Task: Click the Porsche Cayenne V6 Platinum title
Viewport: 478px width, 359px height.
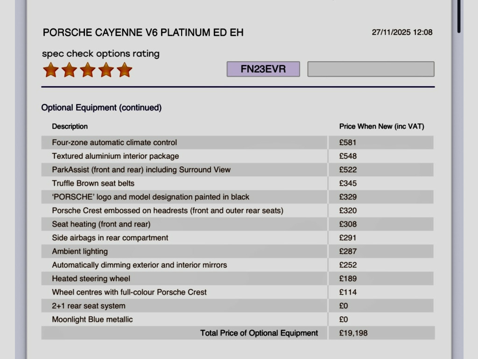Action: tap(143, 33)
